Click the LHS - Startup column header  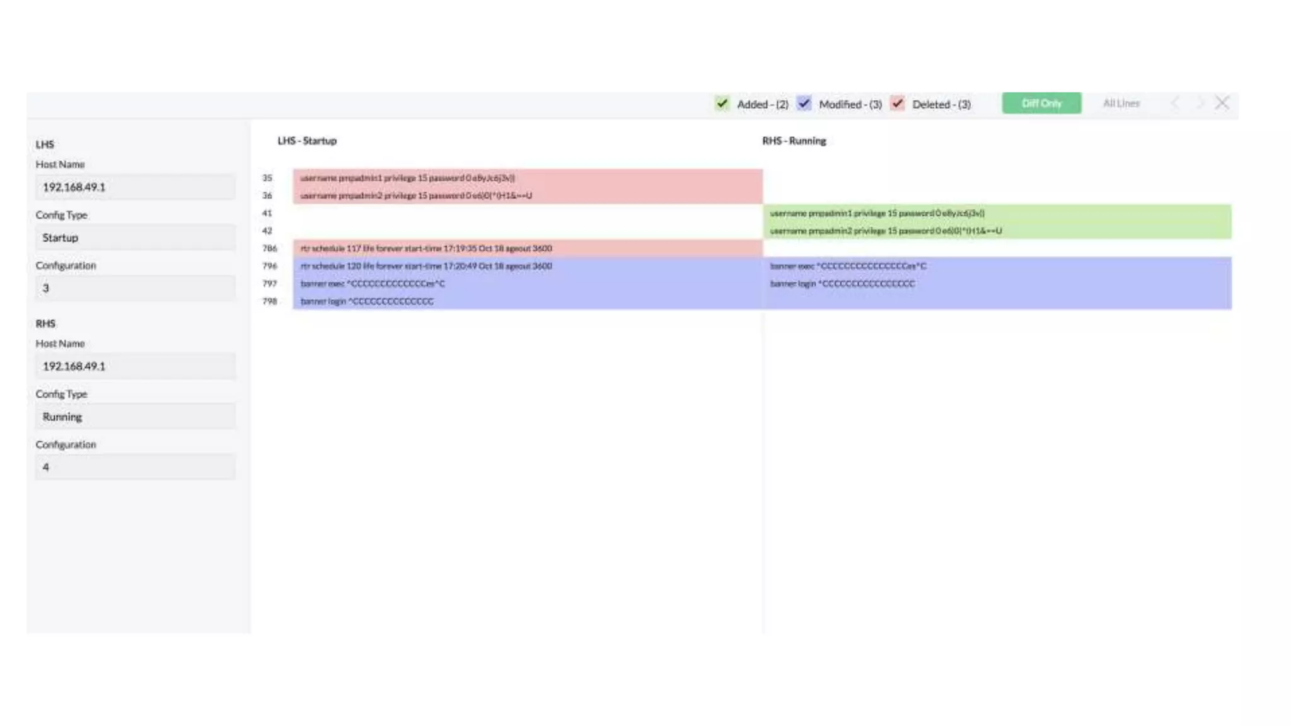(x=307, y=141)
